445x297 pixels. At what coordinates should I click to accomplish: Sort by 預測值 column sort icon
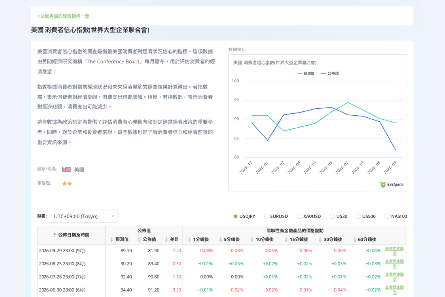[x=111, y=240]
